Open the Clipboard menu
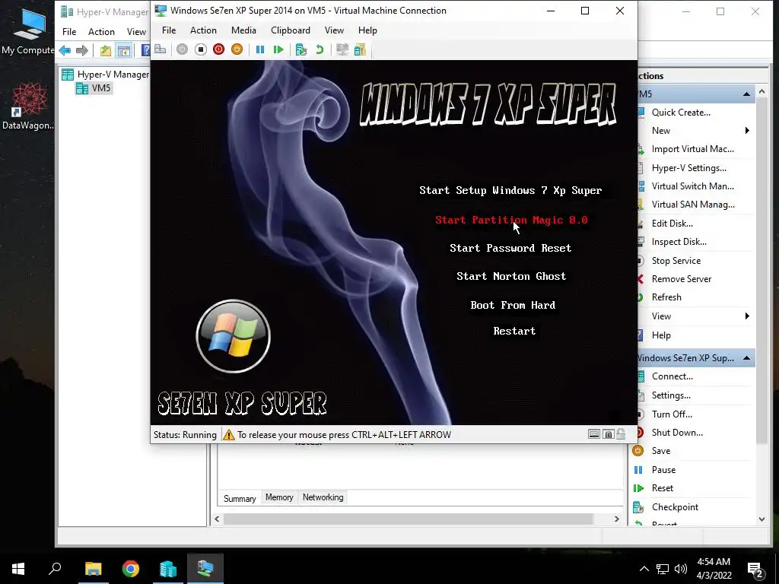779x584 pixels. 291,30
